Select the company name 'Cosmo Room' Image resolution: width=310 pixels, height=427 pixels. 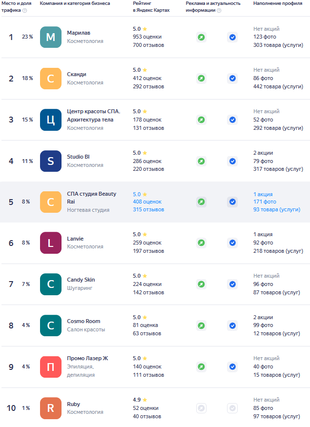[x=83, y=321]
